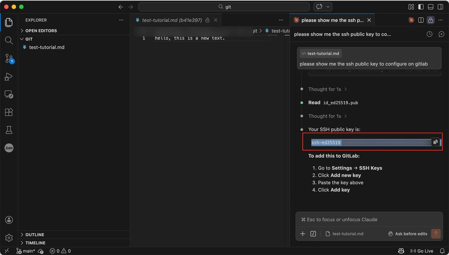Screen dimensions: 449x255
Task: Expand Thought for 1s above Read step
Action: (327, 89)
